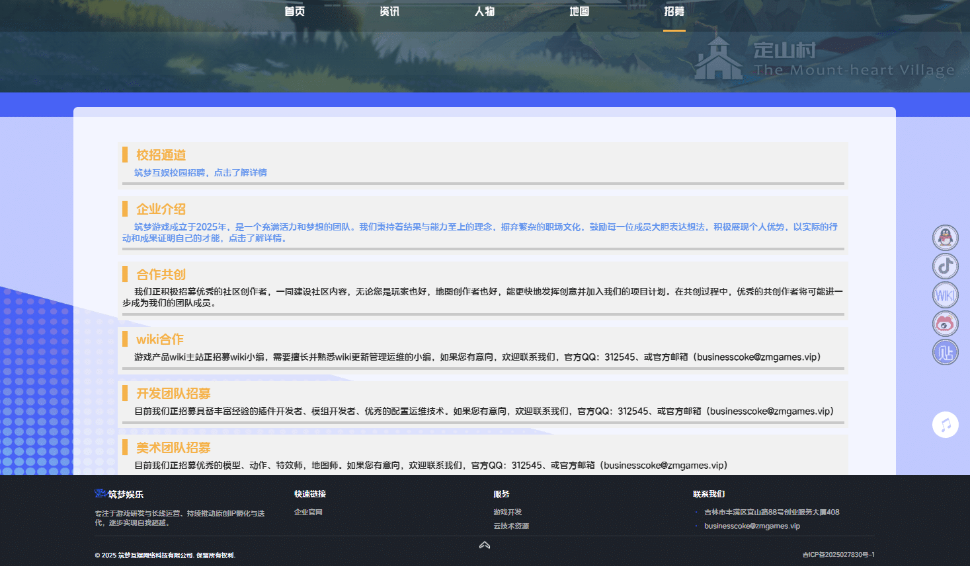
Task: Open the 游戏开发 service link
Action: coord(507,512)
